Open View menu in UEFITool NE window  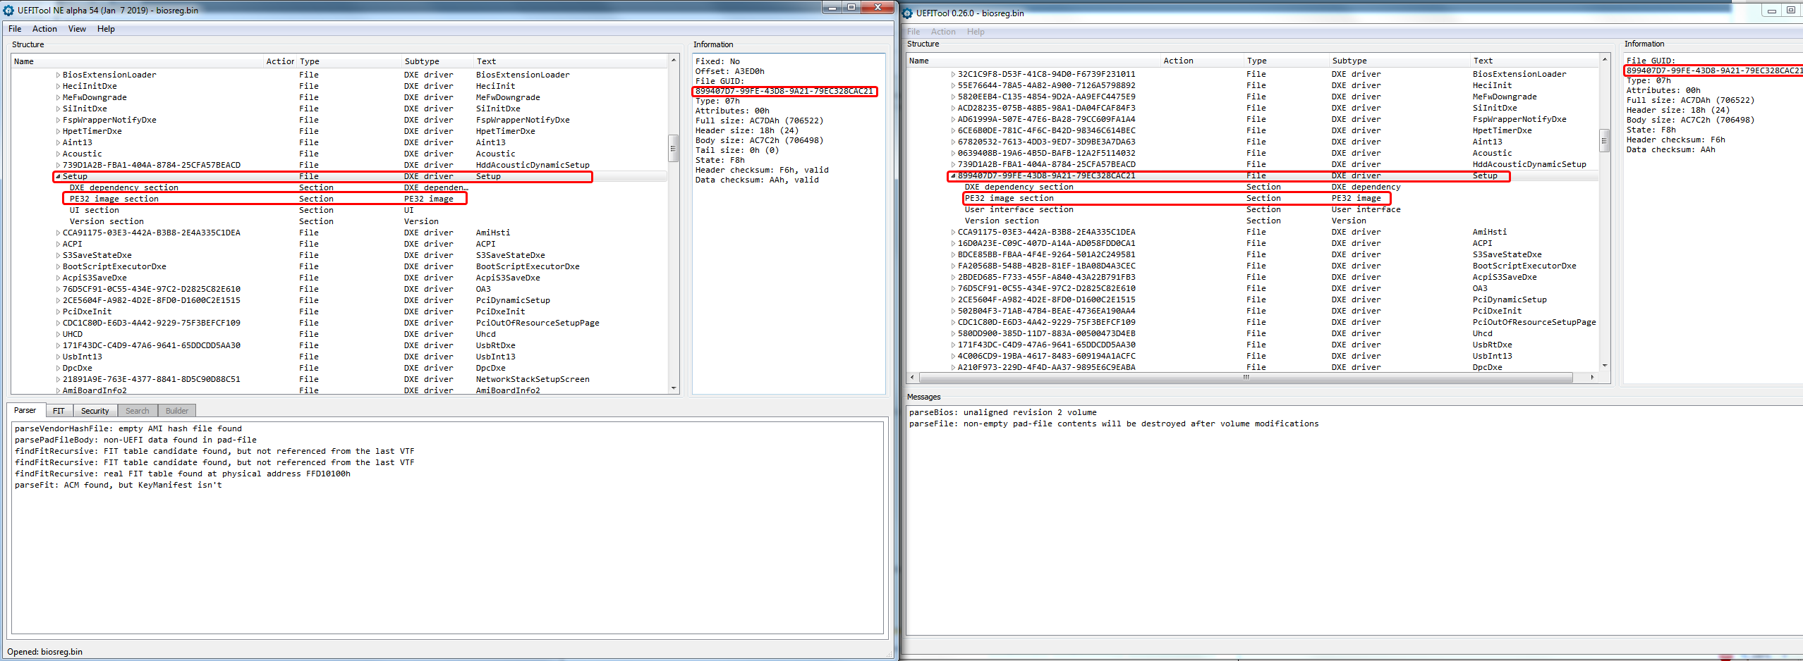click(77, 29)
